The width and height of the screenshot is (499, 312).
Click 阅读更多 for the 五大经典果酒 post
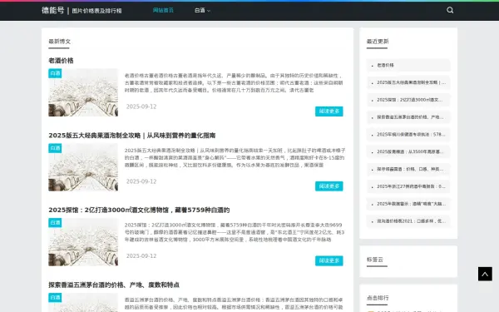tap(329, 186)
